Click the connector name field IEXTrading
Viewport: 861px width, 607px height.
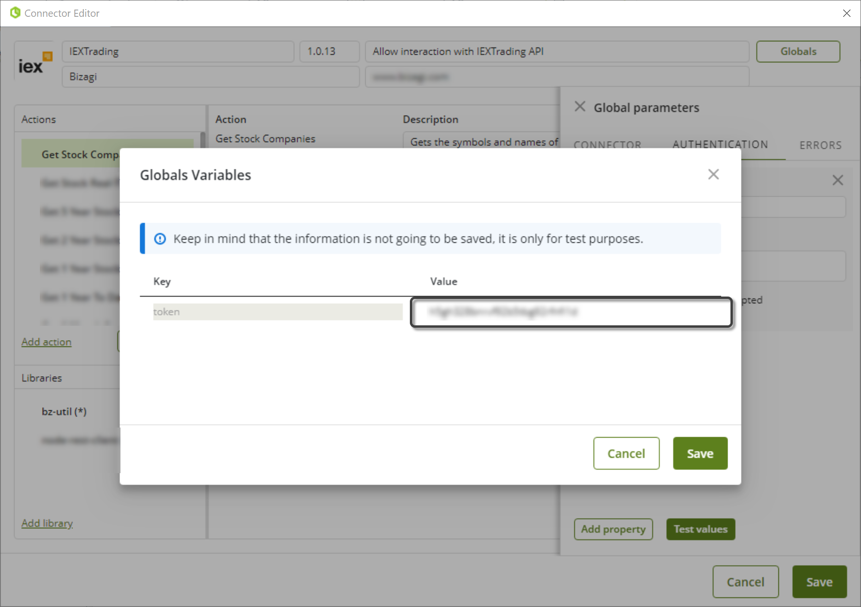click(x=178, y=51)
